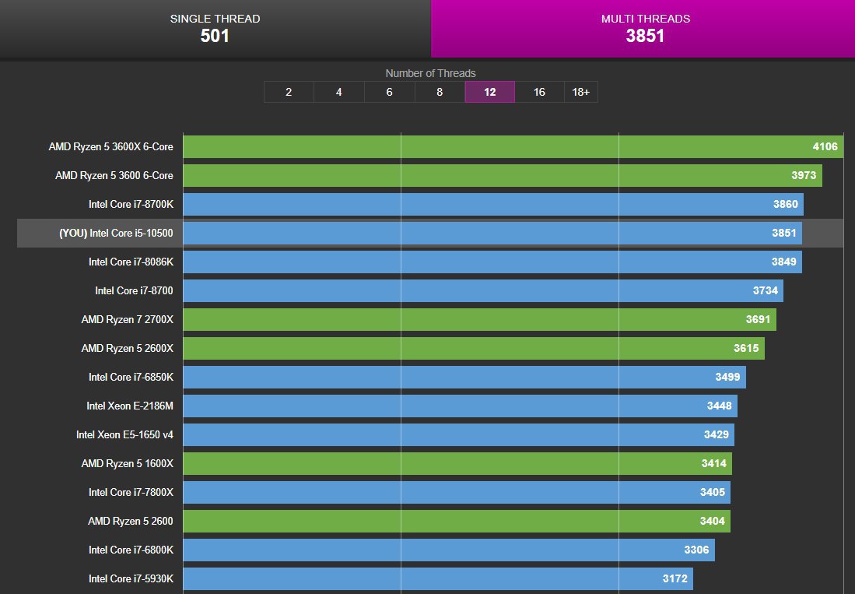Click the 3973 score value
The image size is (855, 594).
(804, 176)
